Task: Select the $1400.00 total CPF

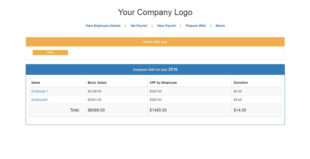Action: pyautogui.click(x=190, y=110)
